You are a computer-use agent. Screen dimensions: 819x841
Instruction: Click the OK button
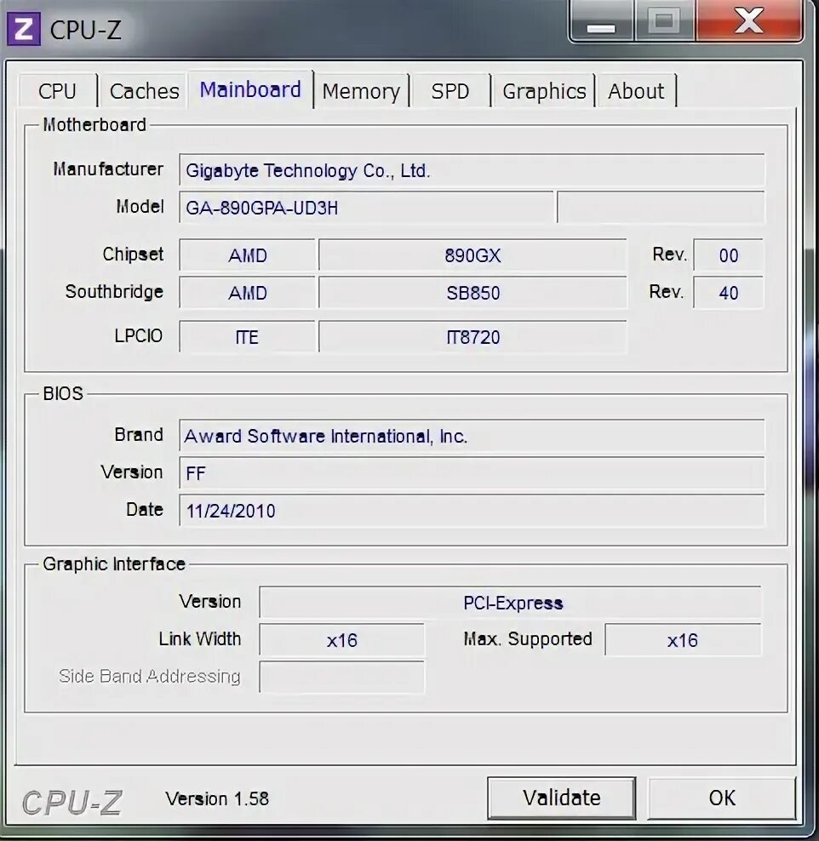pos(721,798)
